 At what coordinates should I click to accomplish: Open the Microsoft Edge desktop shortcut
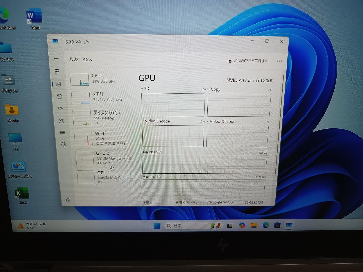click(6, 19)
